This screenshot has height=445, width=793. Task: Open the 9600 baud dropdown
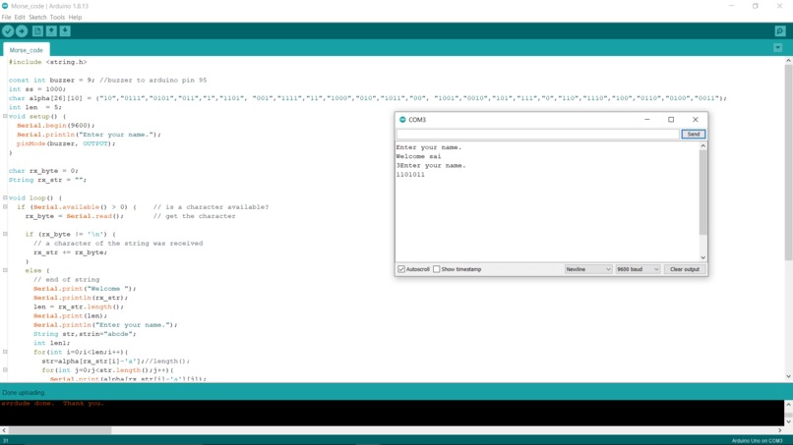click(x=638, y=269)
